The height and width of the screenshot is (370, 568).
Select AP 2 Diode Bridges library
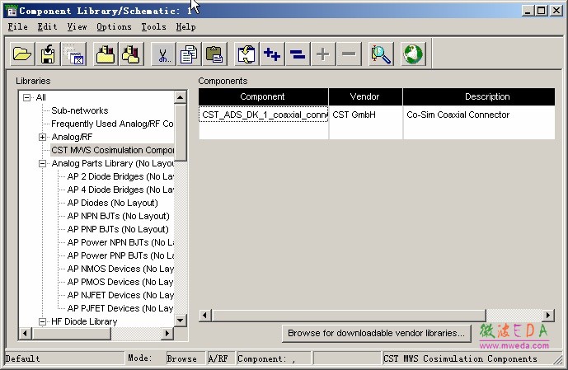tap(120, 176)
